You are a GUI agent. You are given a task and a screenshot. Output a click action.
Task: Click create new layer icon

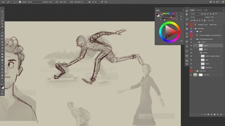218,114
